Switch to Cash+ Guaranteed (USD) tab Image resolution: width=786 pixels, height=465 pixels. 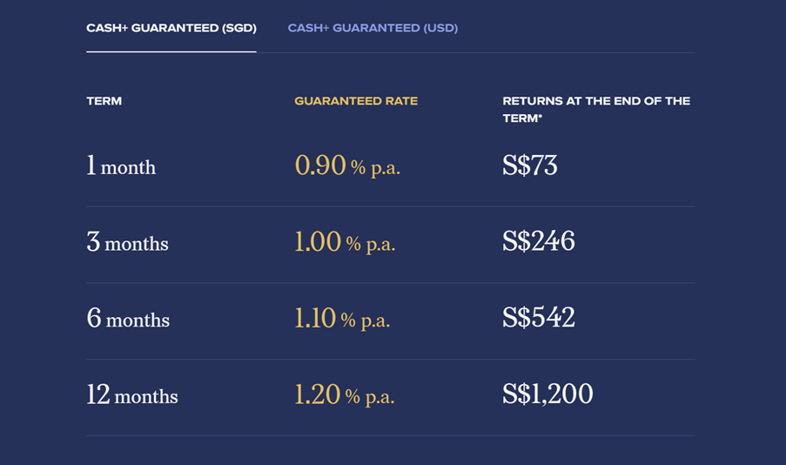(x=373, y=28)
